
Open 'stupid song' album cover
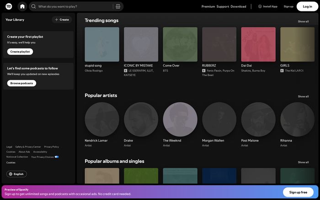102,44
